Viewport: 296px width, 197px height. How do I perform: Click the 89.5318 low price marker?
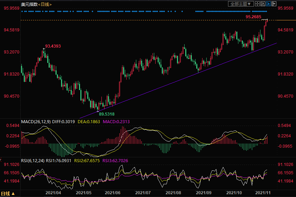click(x=107, y=114)
